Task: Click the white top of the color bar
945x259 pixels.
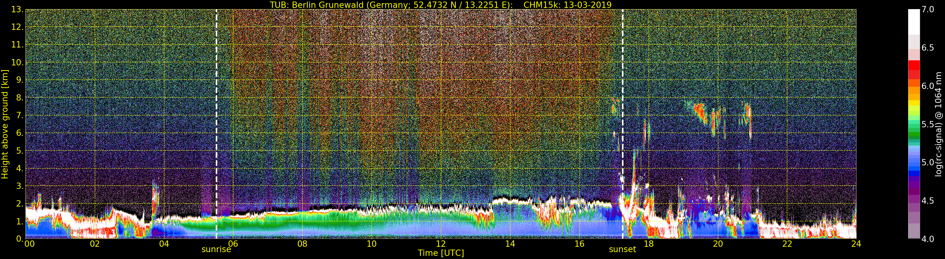Action: 914,22
